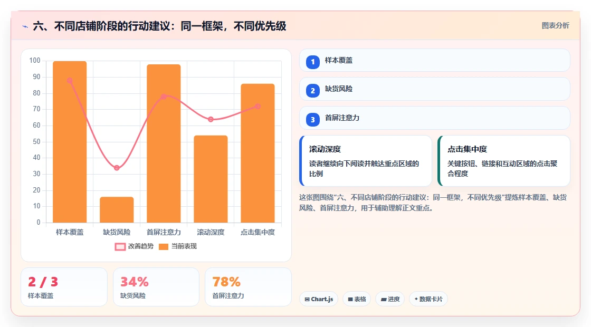Toggle the 当前表现 legend item

pyautogui.click(x=177, y=246)
